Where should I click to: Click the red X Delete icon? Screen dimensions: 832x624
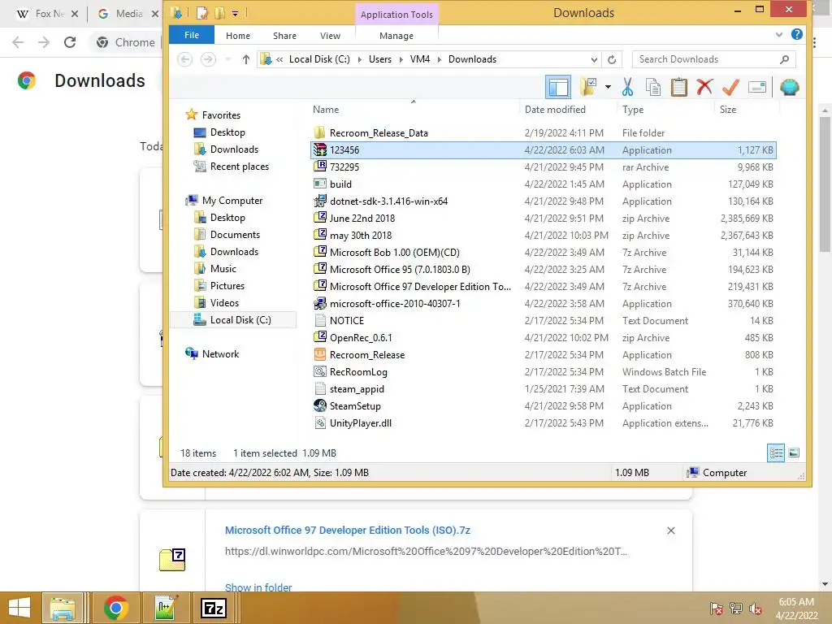tap(704, 87)
